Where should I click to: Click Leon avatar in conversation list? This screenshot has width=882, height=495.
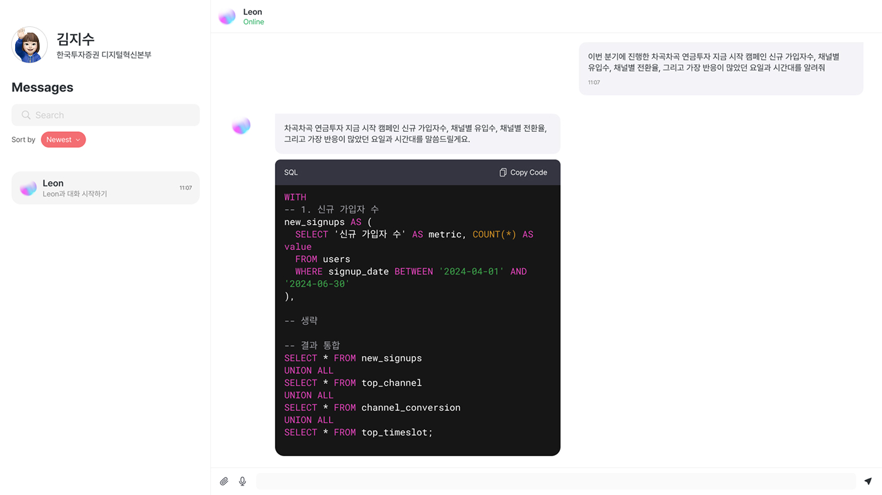tap(28, 188)
